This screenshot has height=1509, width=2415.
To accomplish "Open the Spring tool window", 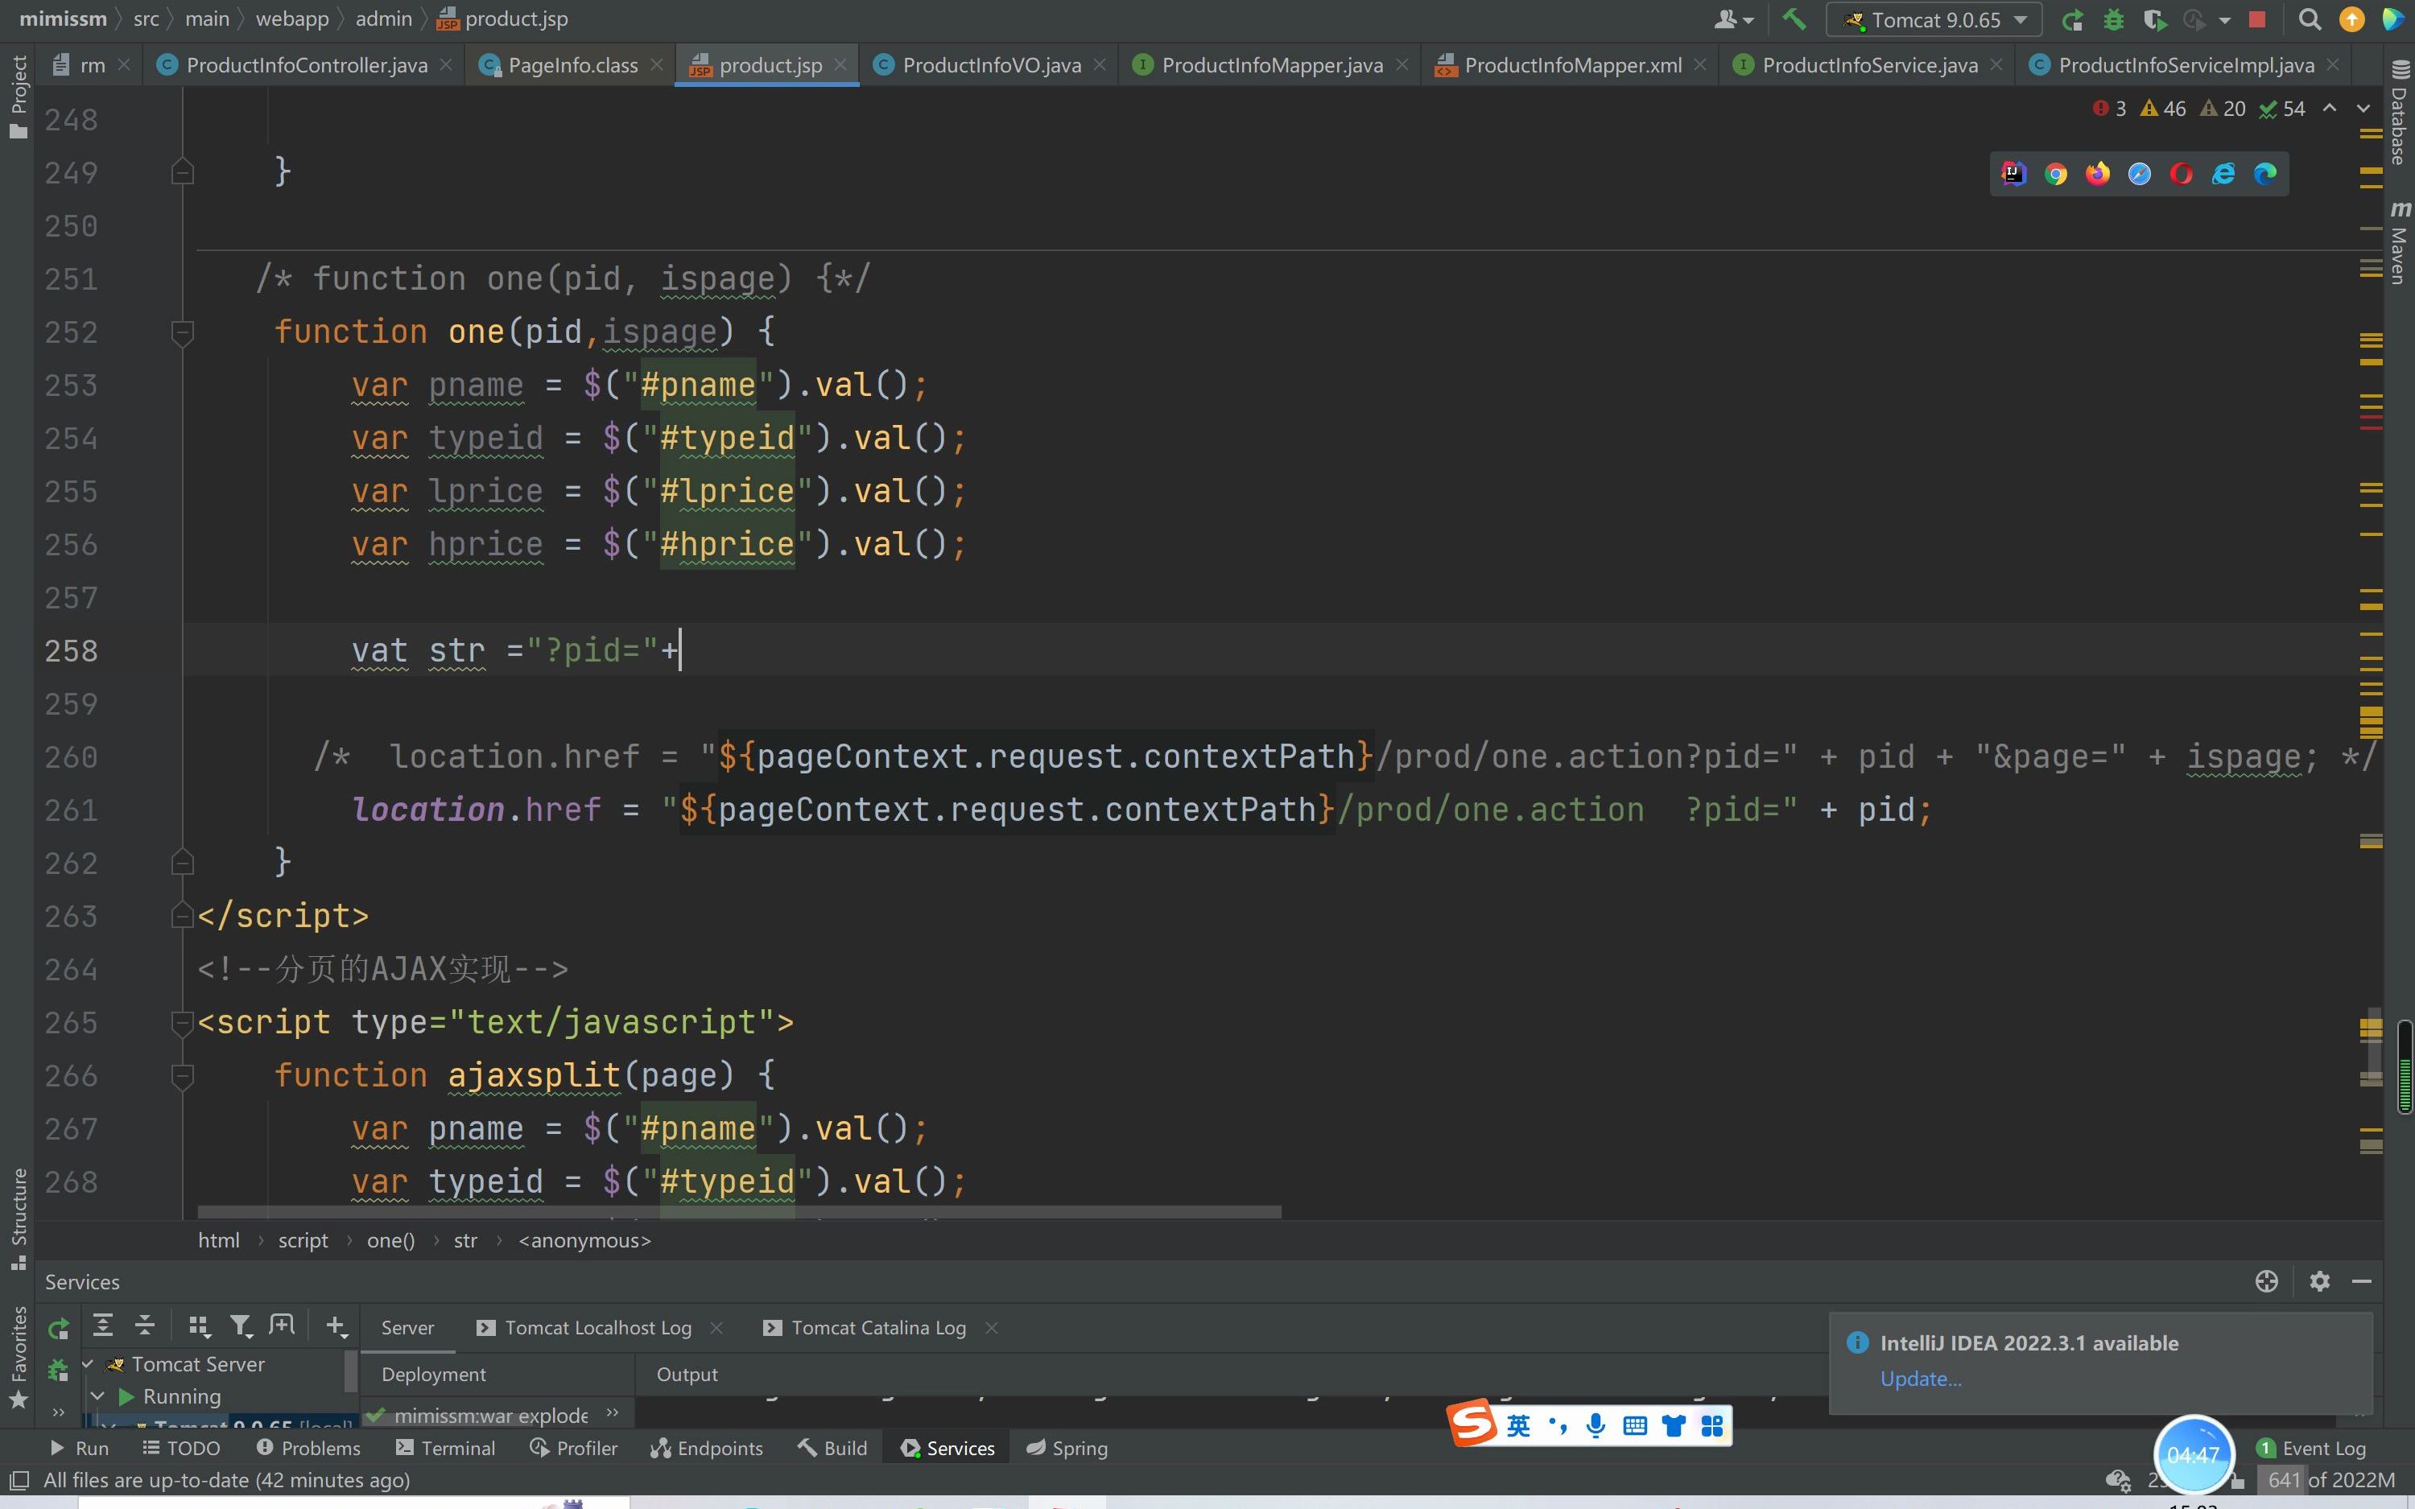I will (1067, 1448).
